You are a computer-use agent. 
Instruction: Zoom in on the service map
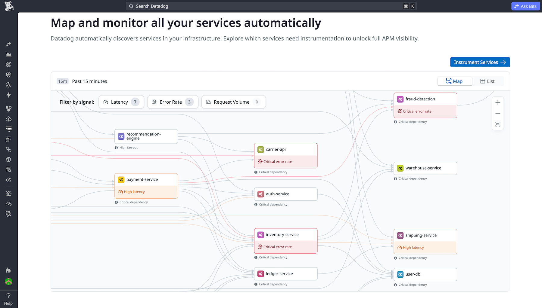click(x=498, y=103)
